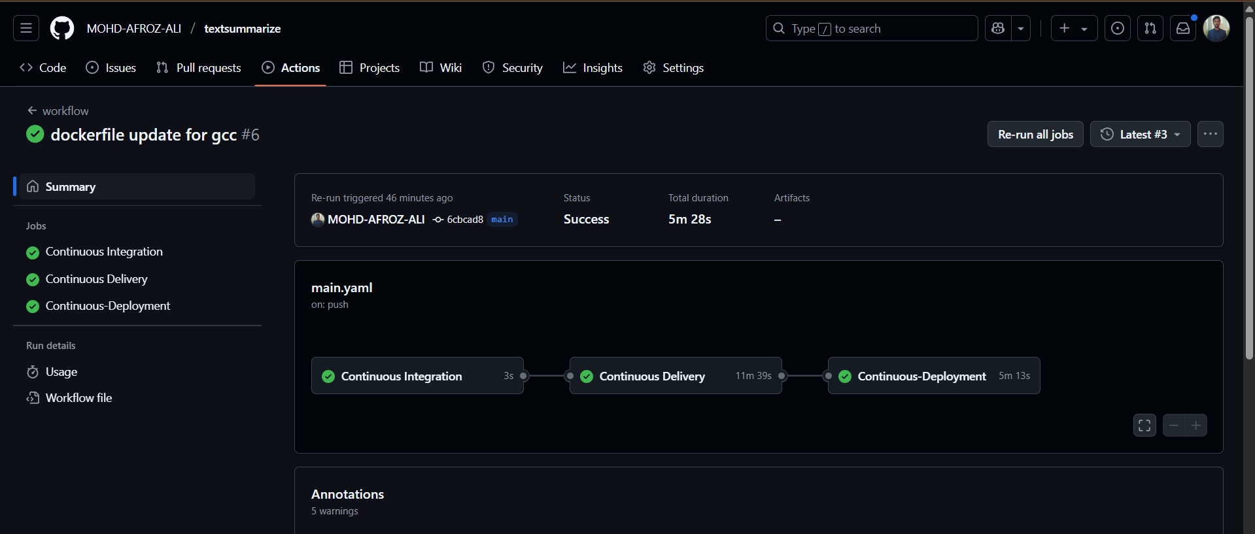Open your pull requests icon in header
The width and height of the screenshot is (1255, 534).
1150,28
